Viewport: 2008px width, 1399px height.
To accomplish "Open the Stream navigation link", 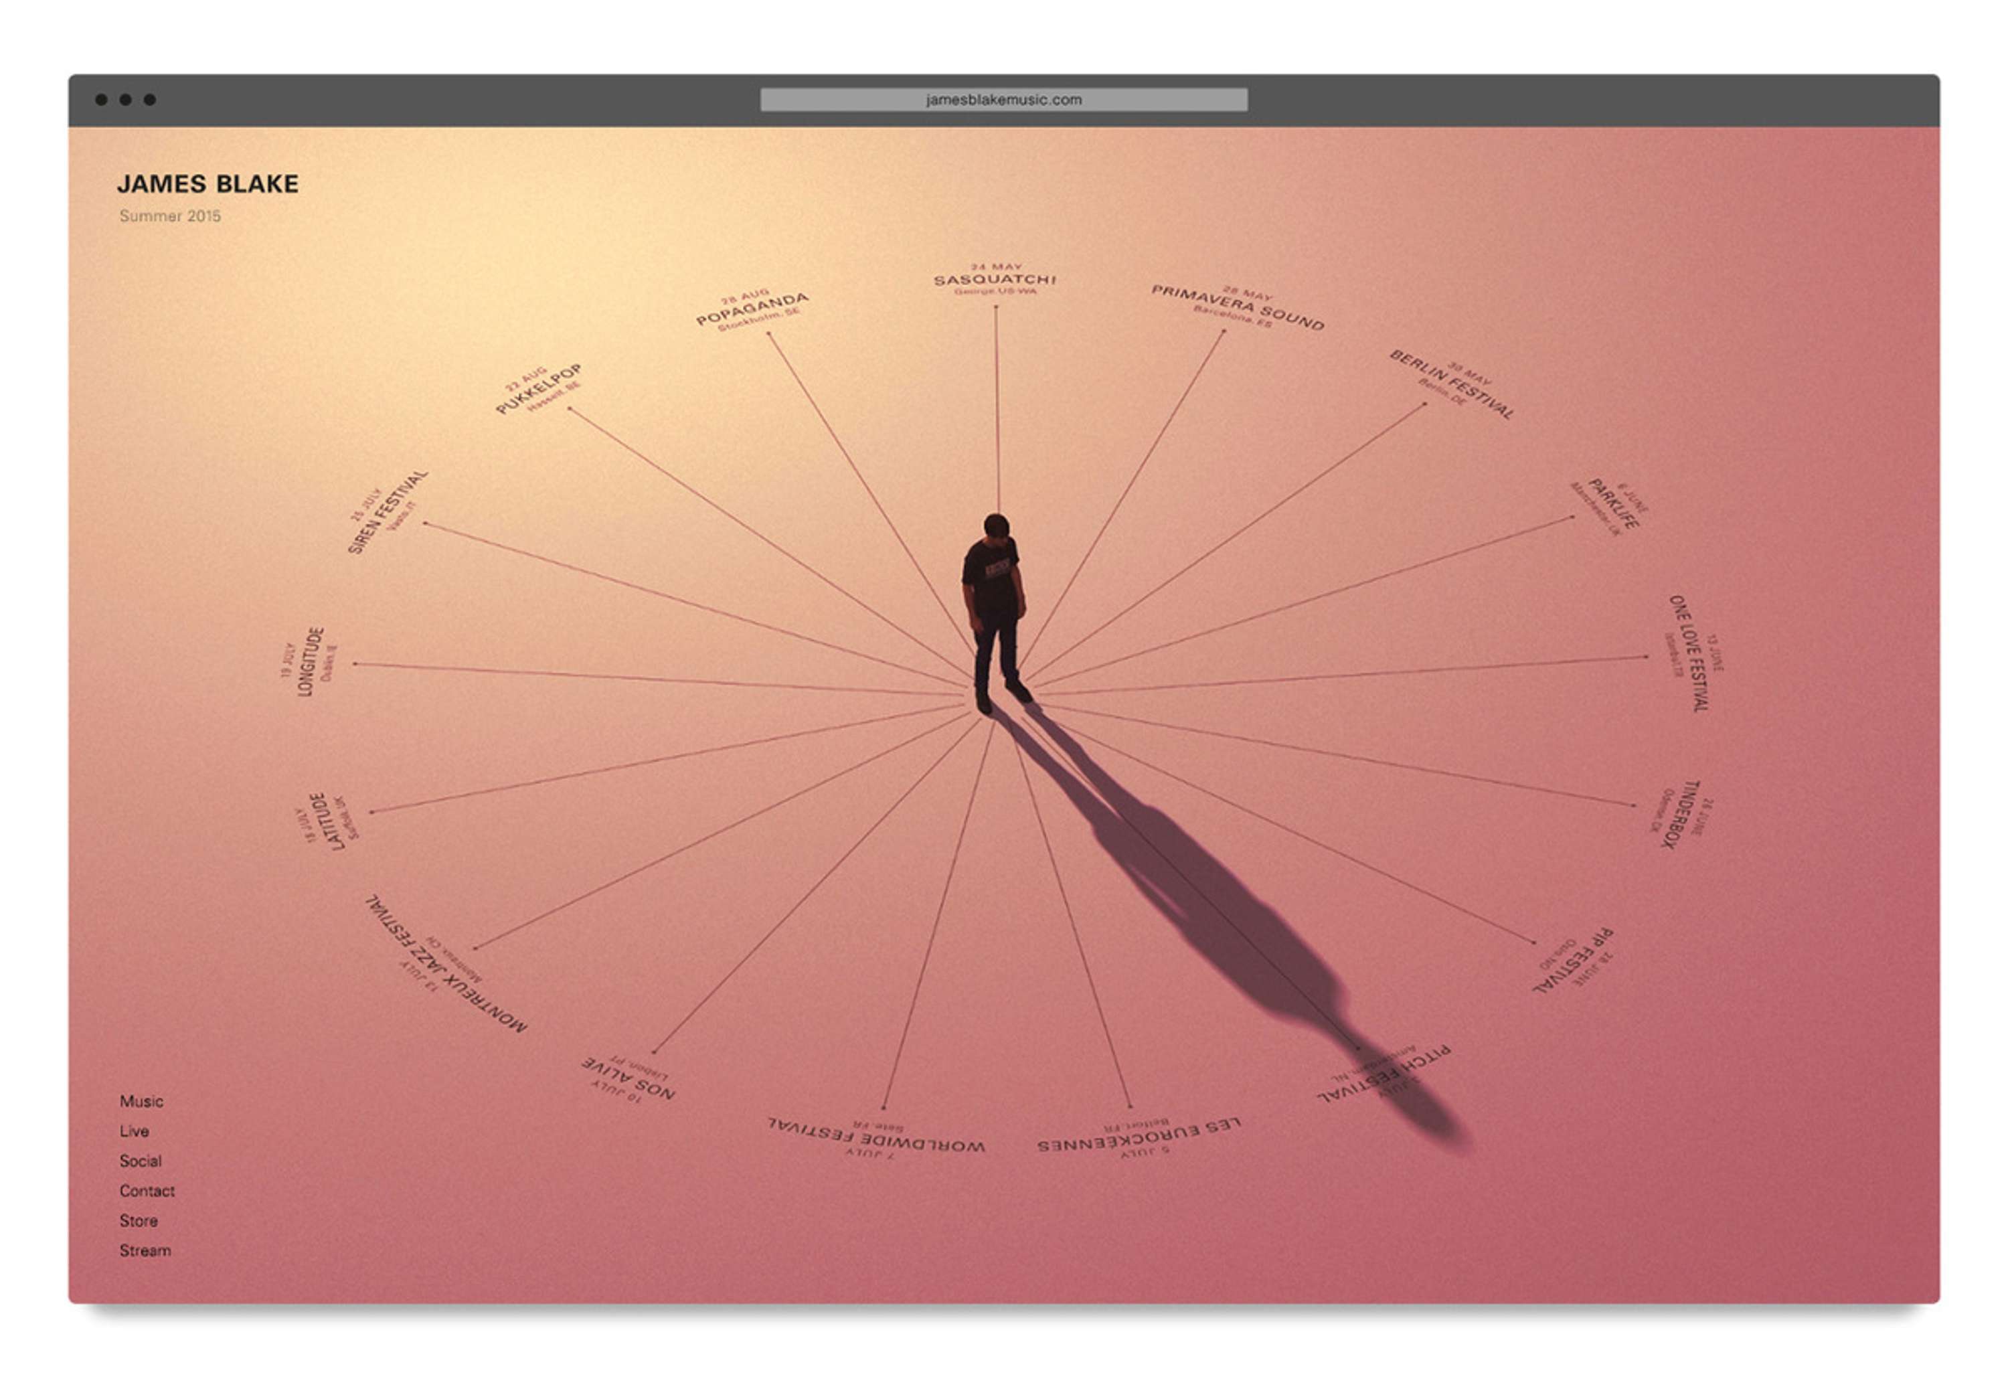I will click(x=145, y=1250).
